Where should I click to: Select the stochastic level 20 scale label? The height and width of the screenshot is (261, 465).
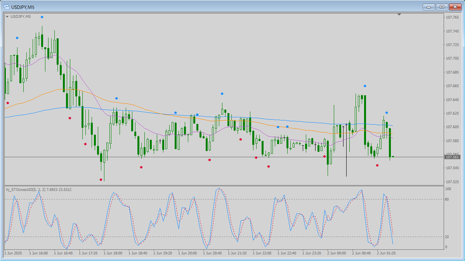447,237
